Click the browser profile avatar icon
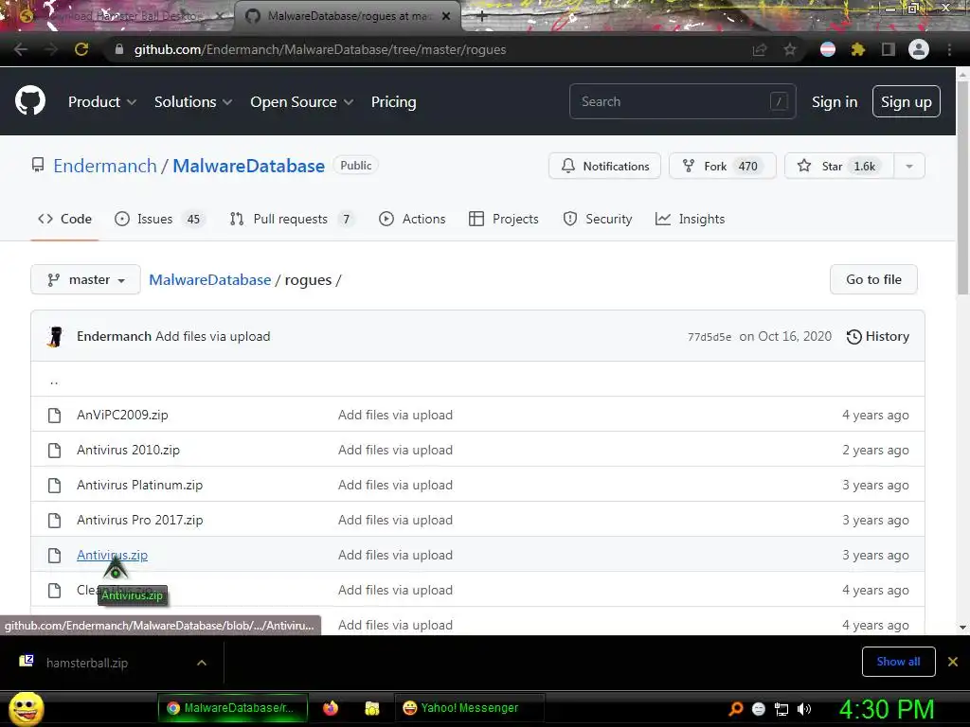970x727 pixels. click(919, 49)
